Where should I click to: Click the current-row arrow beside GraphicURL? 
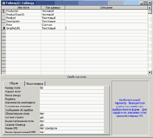tap(4, 28)
